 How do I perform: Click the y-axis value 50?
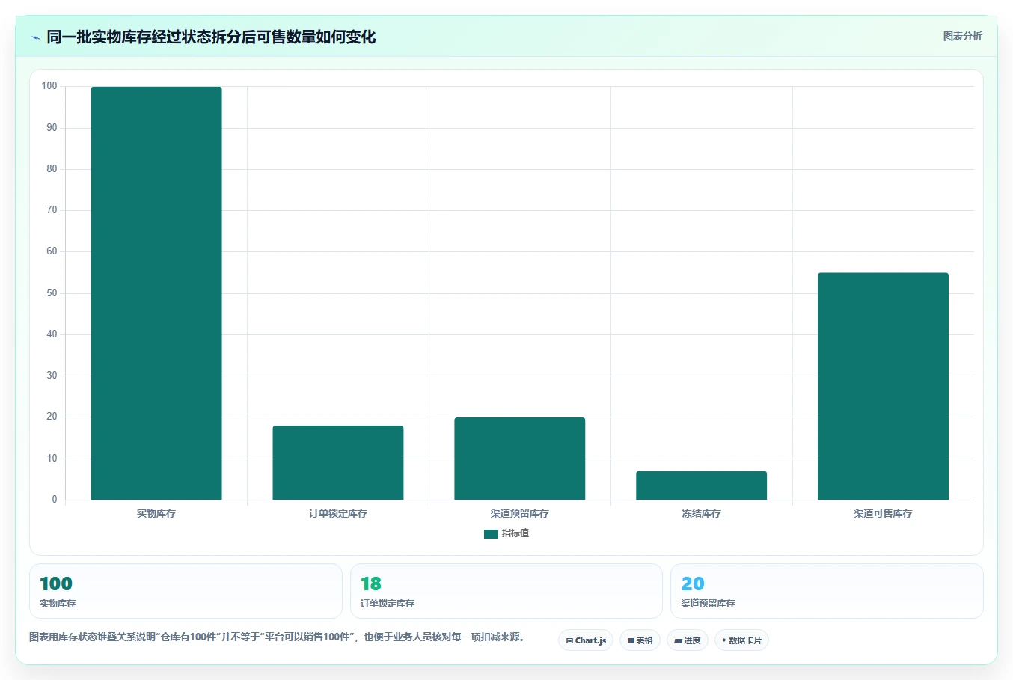point(52,293)
